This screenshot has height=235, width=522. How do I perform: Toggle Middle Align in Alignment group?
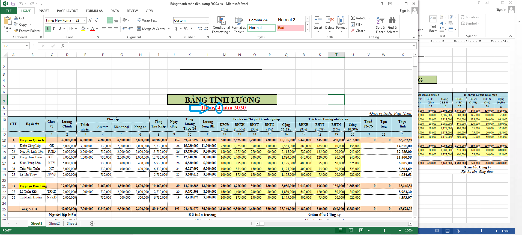pos(110,20)
